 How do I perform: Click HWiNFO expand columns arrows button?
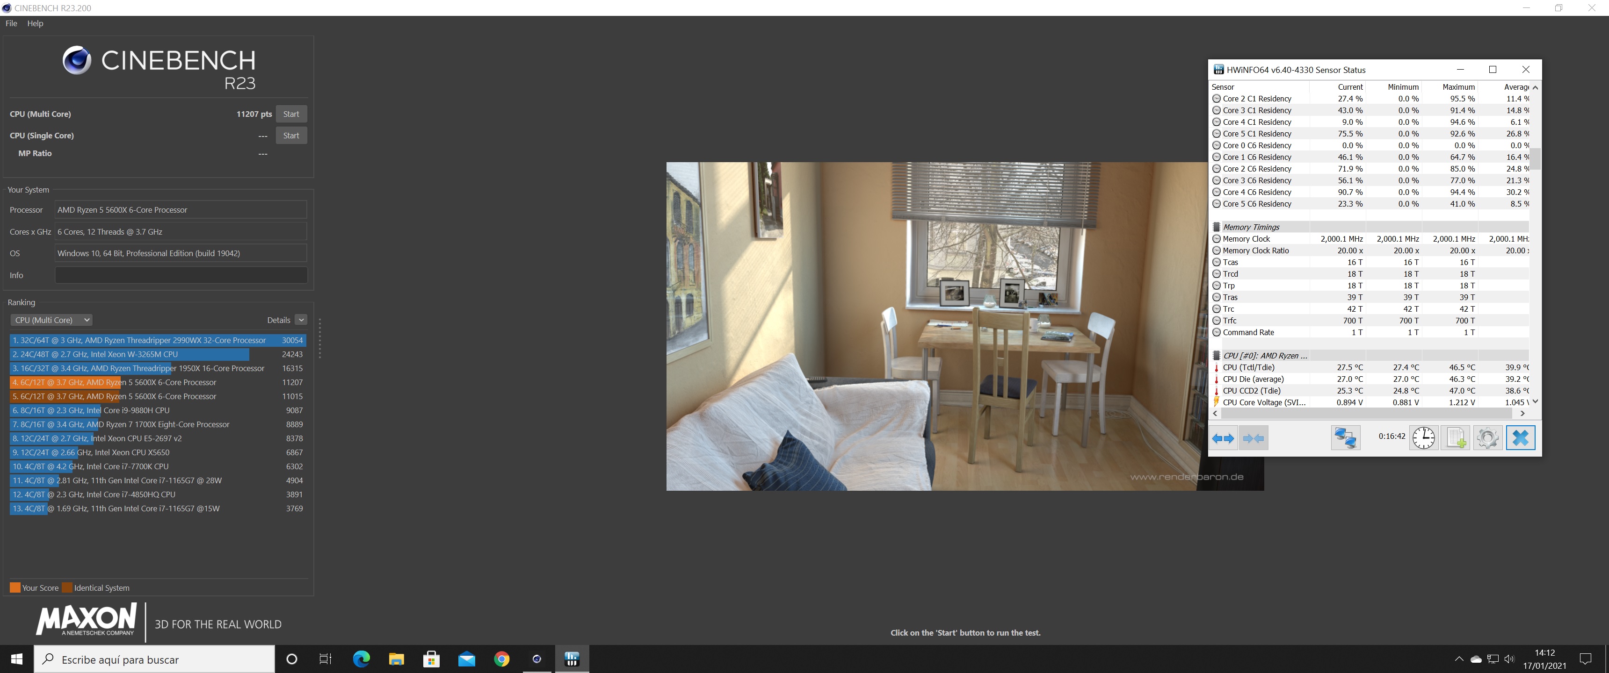click(x=1223, y=437)
